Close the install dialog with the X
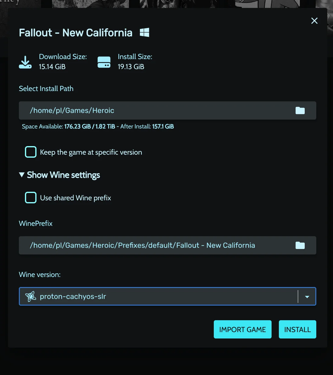 click(x=314, y=21)
